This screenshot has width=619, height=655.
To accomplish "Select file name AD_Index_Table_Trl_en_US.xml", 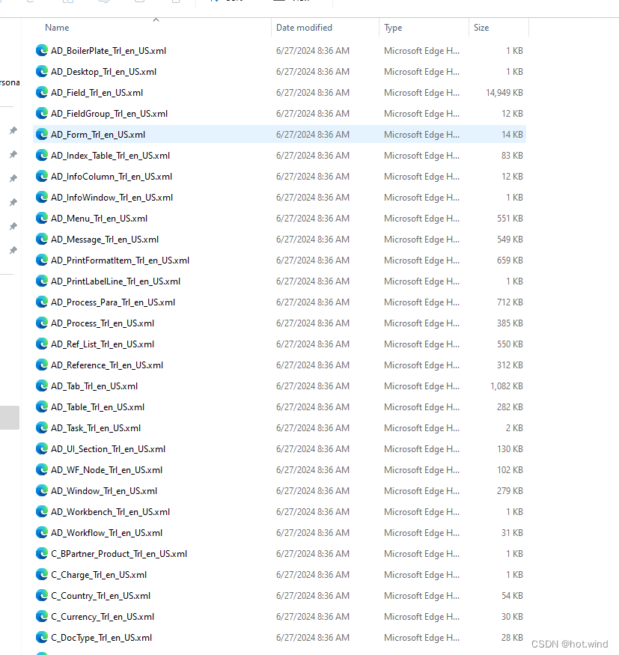I will (110, 156).
